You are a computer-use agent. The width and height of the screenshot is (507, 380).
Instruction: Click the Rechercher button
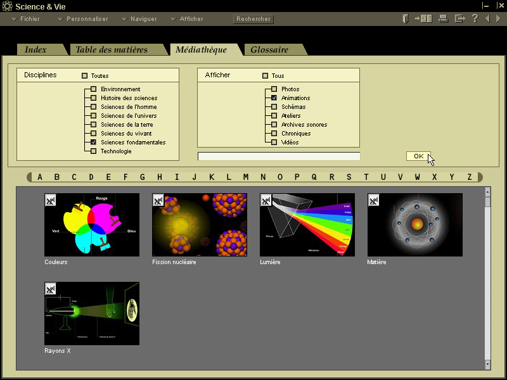click(253, 19)
